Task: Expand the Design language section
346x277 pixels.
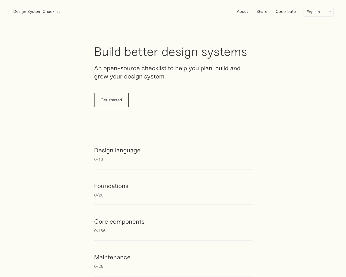Action: (x=117, y=150)
